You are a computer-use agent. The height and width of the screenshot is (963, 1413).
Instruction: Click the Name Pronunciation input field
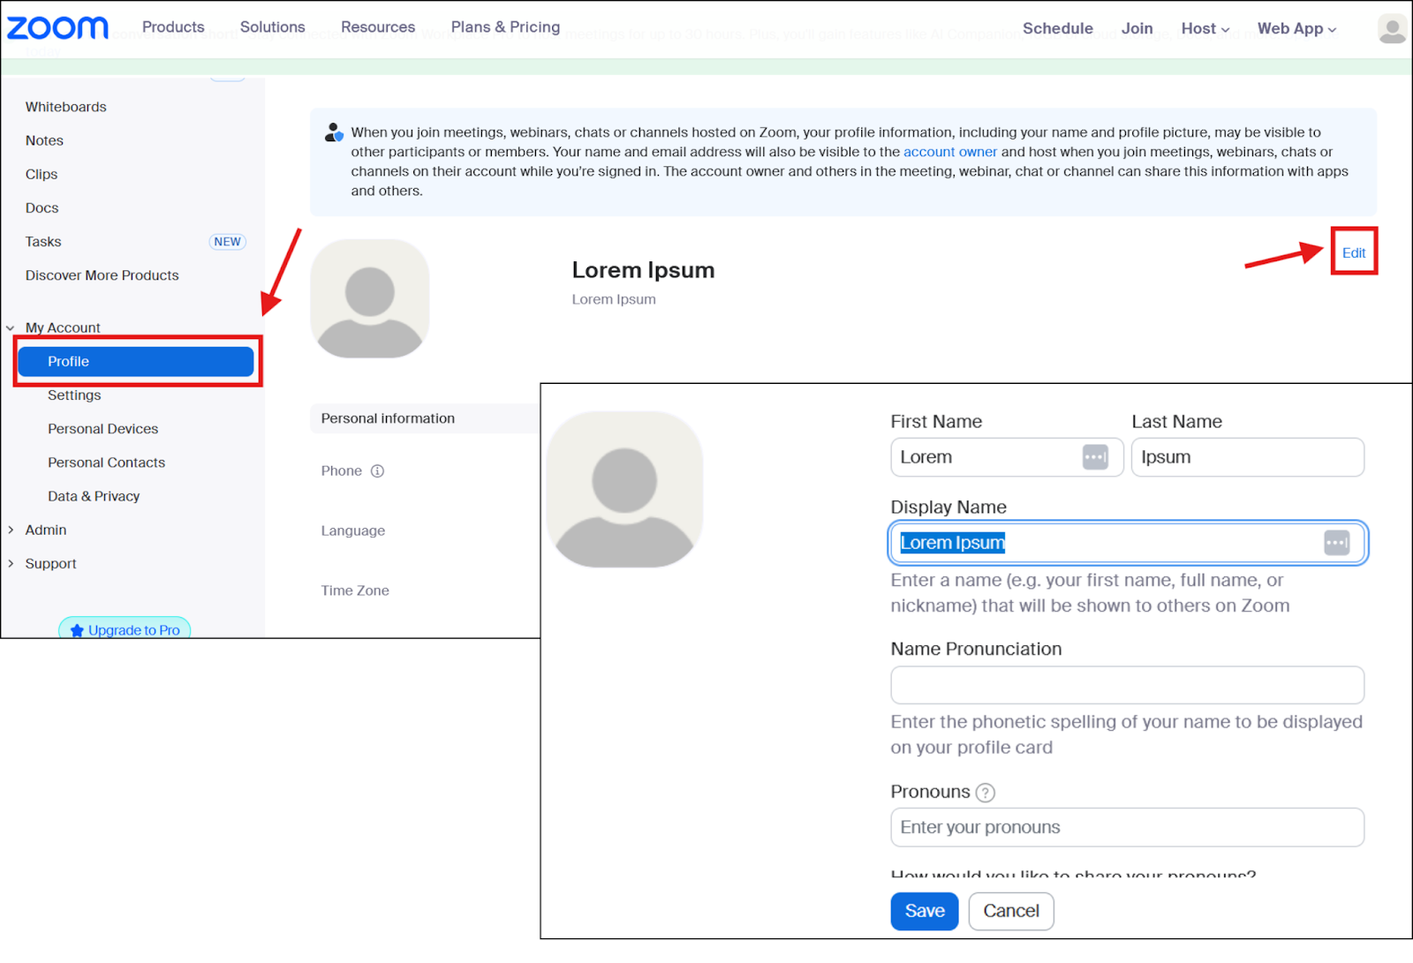coord(1126,685)
